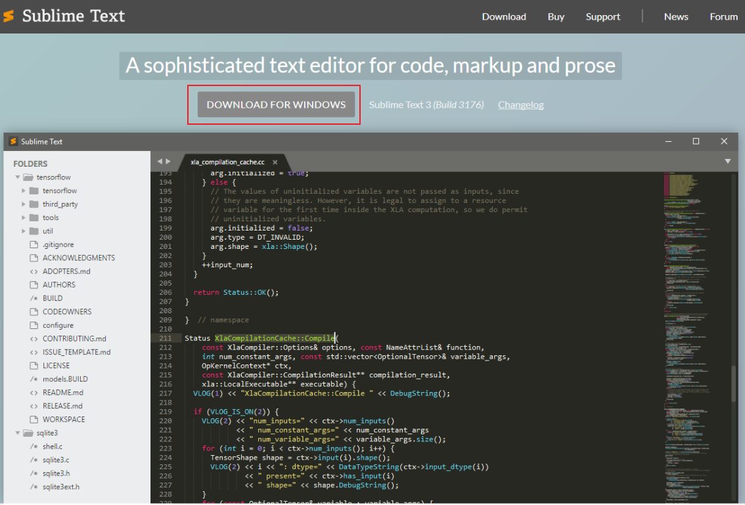Maximize the Sublime Text window
This screenshot has height=505, width=745.
click(x=696, y=141)
